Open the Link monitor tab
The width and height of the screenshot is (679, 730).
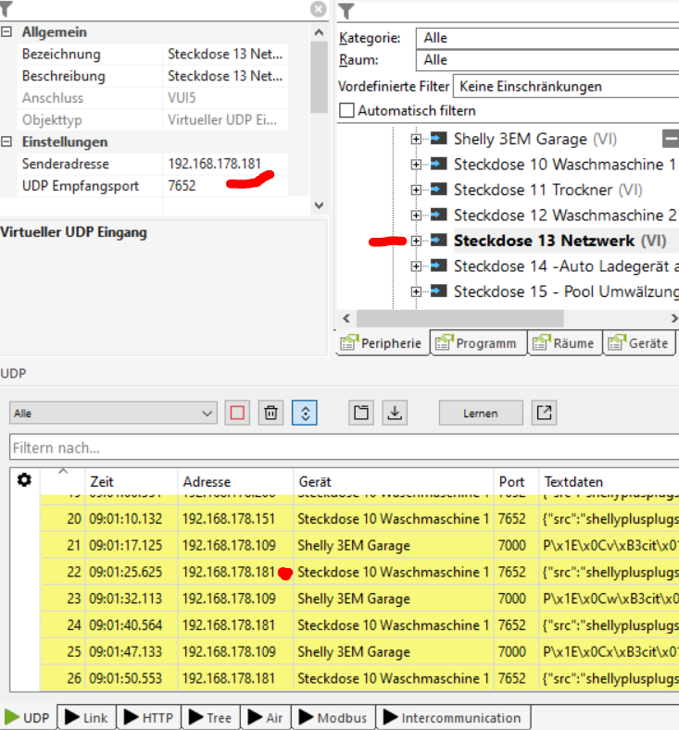[87, 717]
